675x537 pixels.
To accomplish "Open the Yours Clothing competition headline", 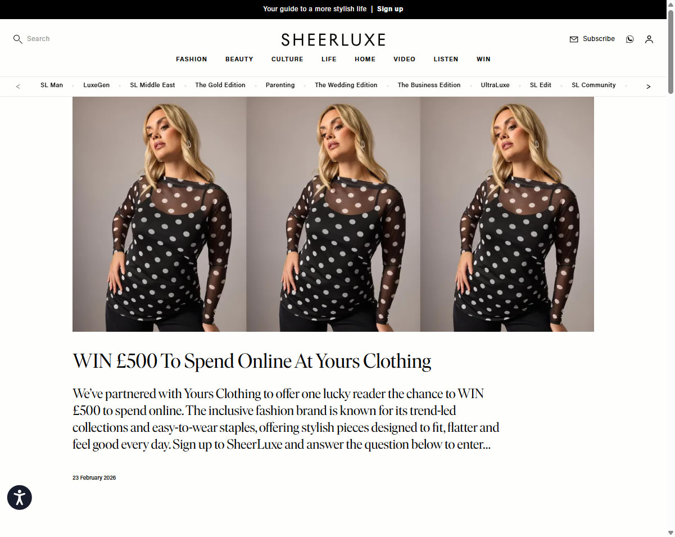I will 252,361.
